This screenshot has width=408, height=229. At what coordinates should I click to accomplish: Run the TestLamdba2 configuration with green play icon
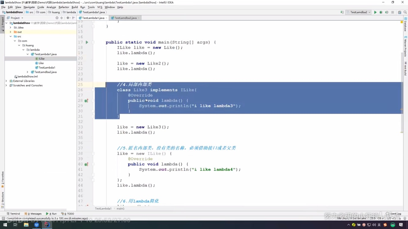click(x=375, y=12)
